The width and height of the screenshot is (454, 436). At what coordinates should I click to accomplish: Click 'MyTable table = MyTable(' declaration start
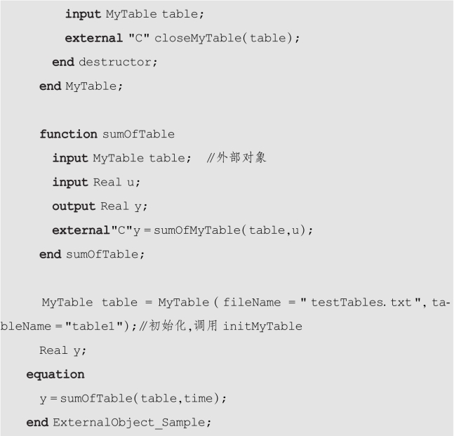130,303
